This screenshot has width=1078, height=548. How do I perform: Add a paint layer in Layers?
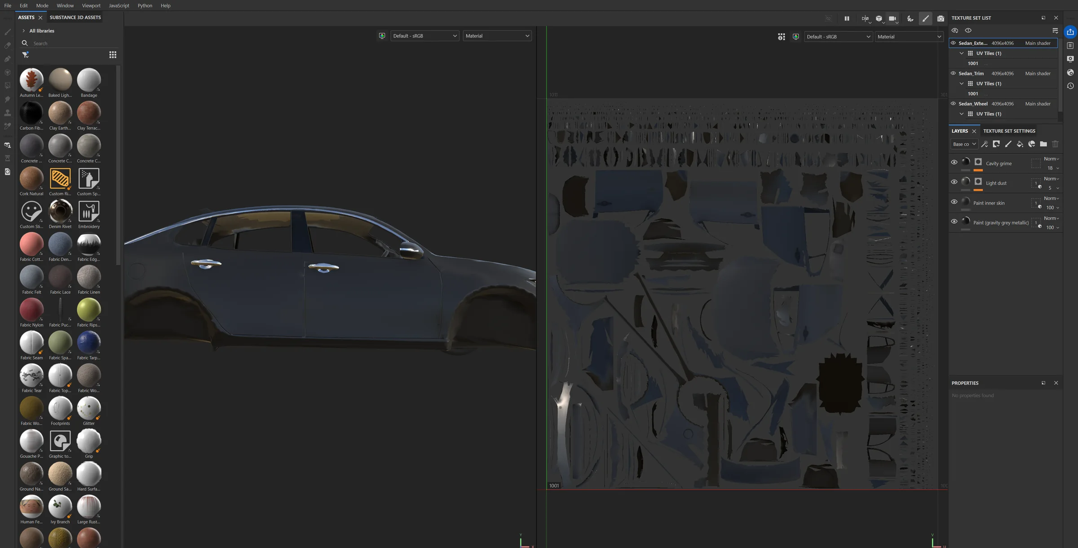1008,144
